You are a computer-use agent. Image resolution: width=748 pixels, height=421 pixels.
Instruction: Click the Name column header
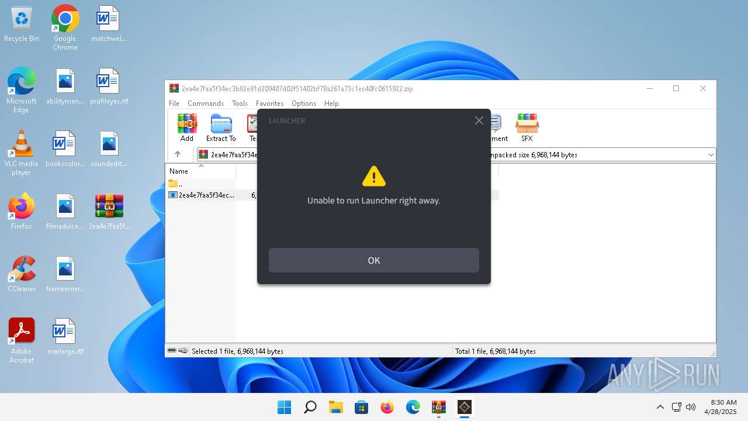200,171
